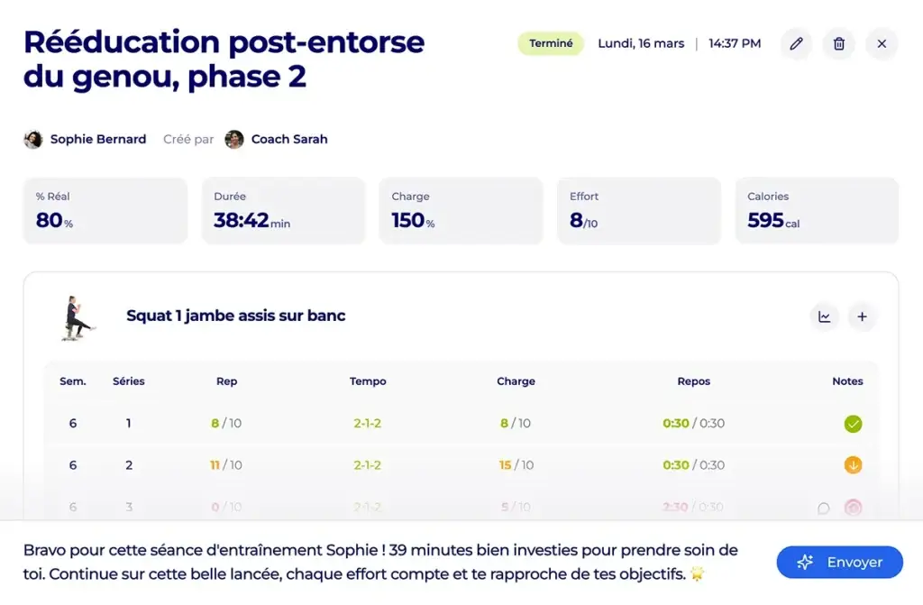Click date Lundi, 16 mars

pos(641,43)
